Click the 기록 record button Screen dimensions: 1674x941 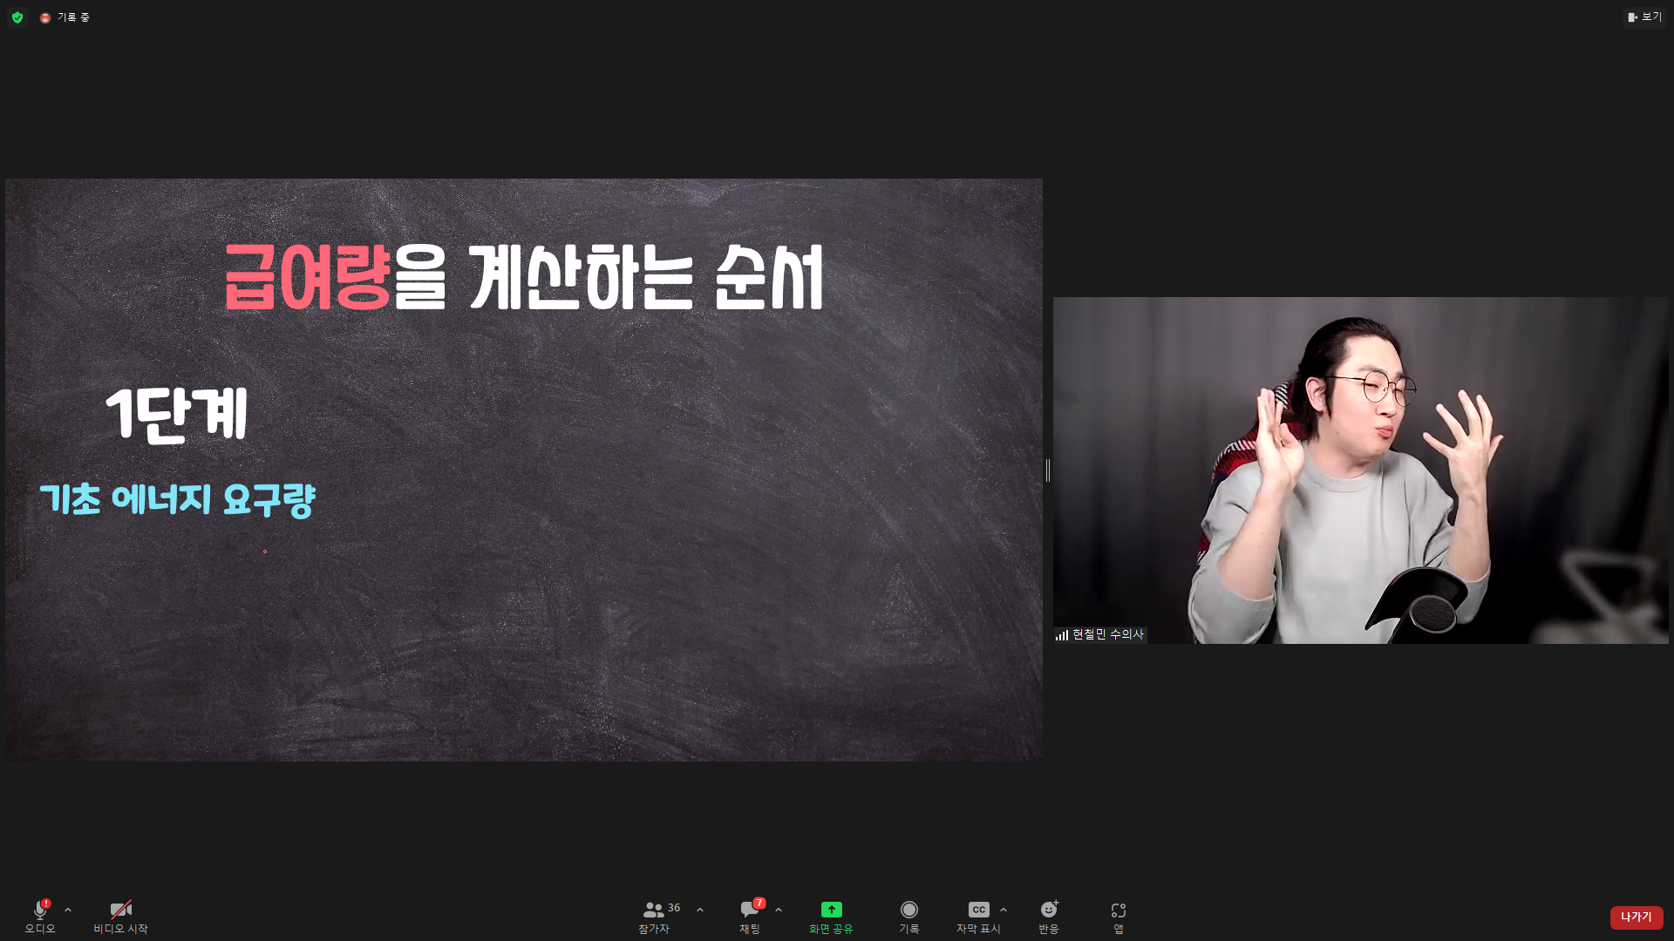tap(909, 917)
